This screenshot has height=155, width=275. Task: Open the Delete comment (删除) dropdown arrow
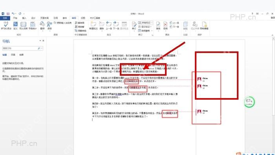tap(102, 31)
